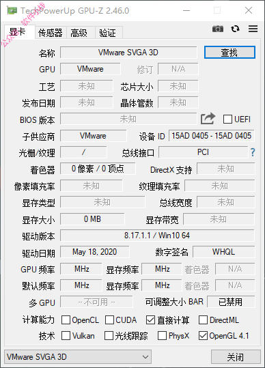
Task: Open the VMware SVGA 3D GPU dropdown
Action: click(78, 357)
